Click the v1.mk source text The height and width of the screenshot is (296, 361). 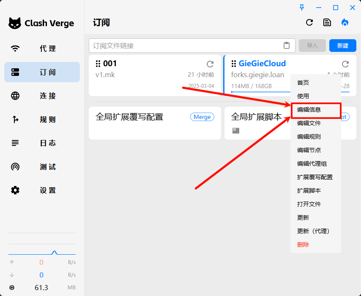(x=105, y=75)
